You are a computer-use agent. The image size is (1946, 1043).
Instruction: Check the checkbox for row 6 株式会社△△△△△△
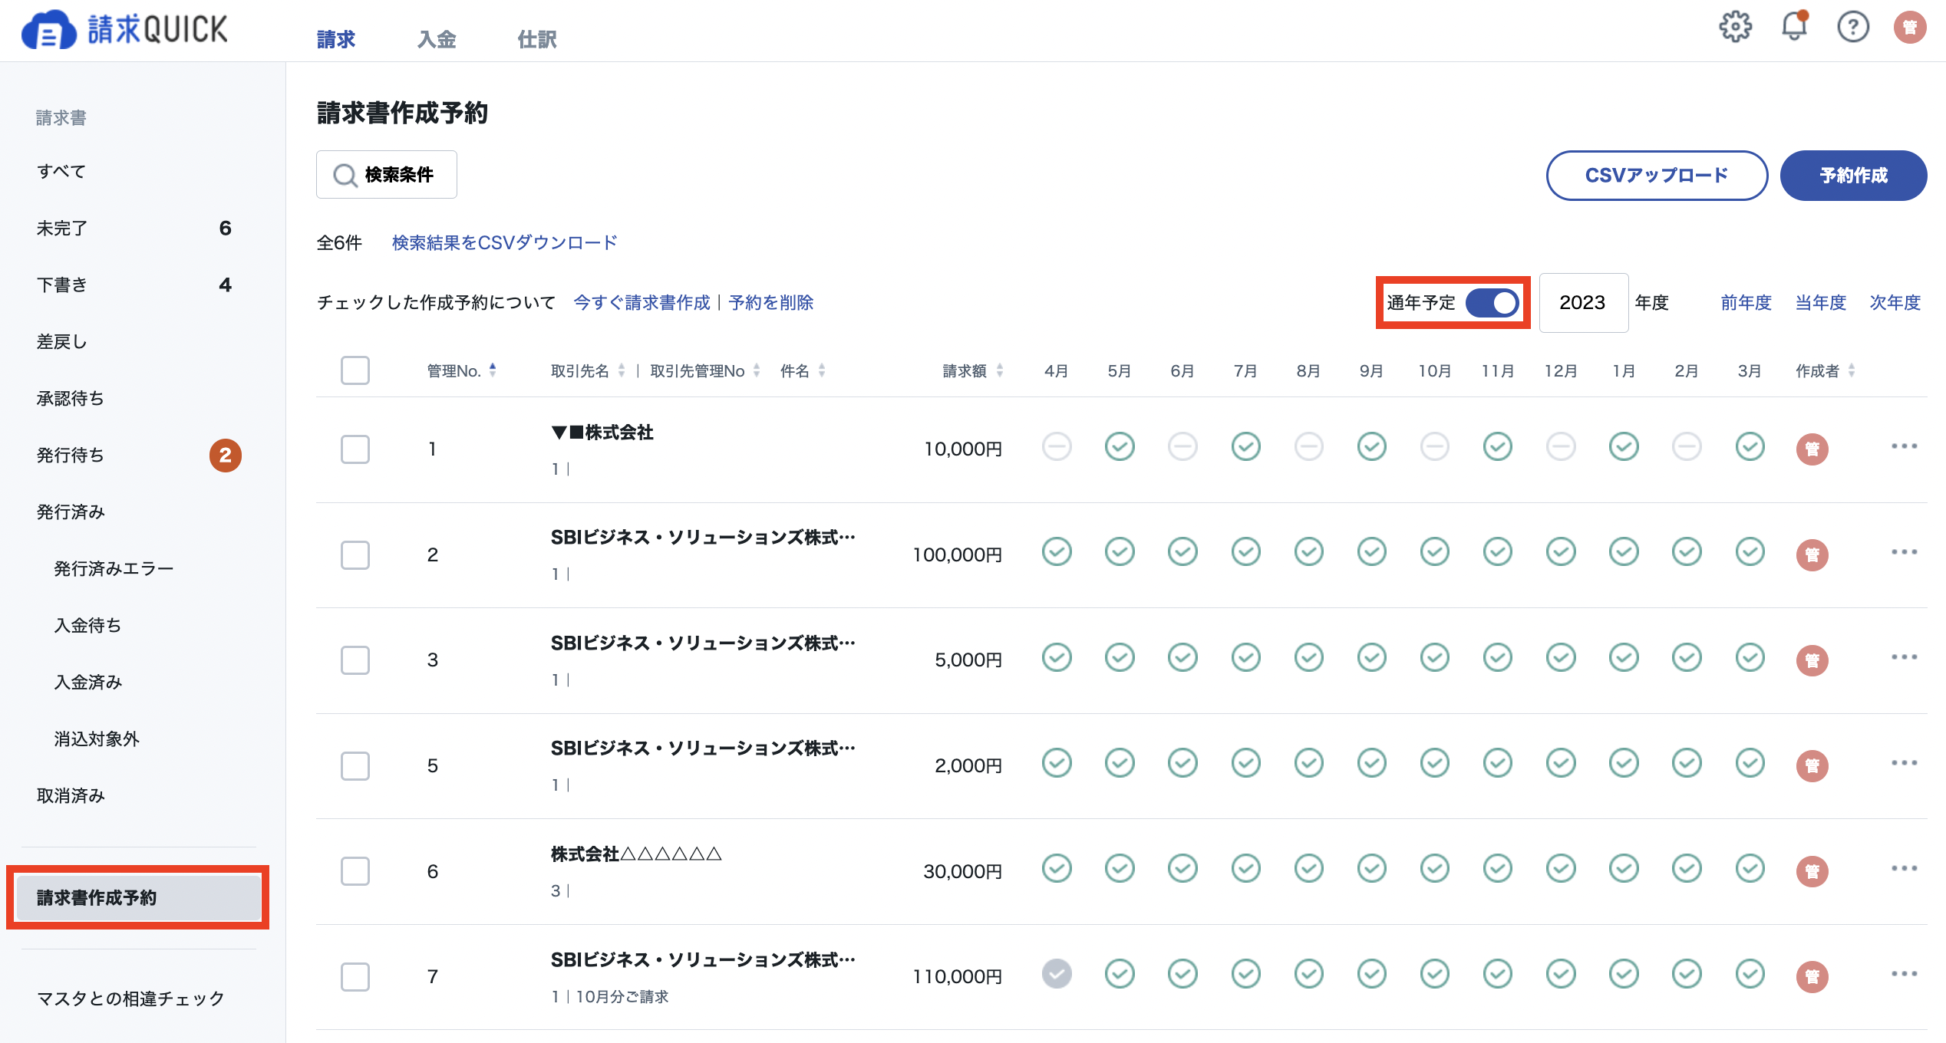pos(355,871)
